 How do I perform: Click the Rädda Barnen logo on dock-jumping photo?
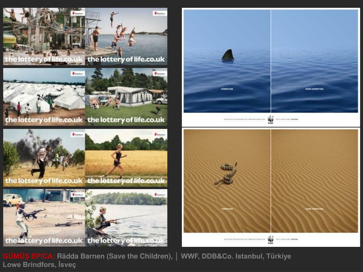tap(160, 13)
